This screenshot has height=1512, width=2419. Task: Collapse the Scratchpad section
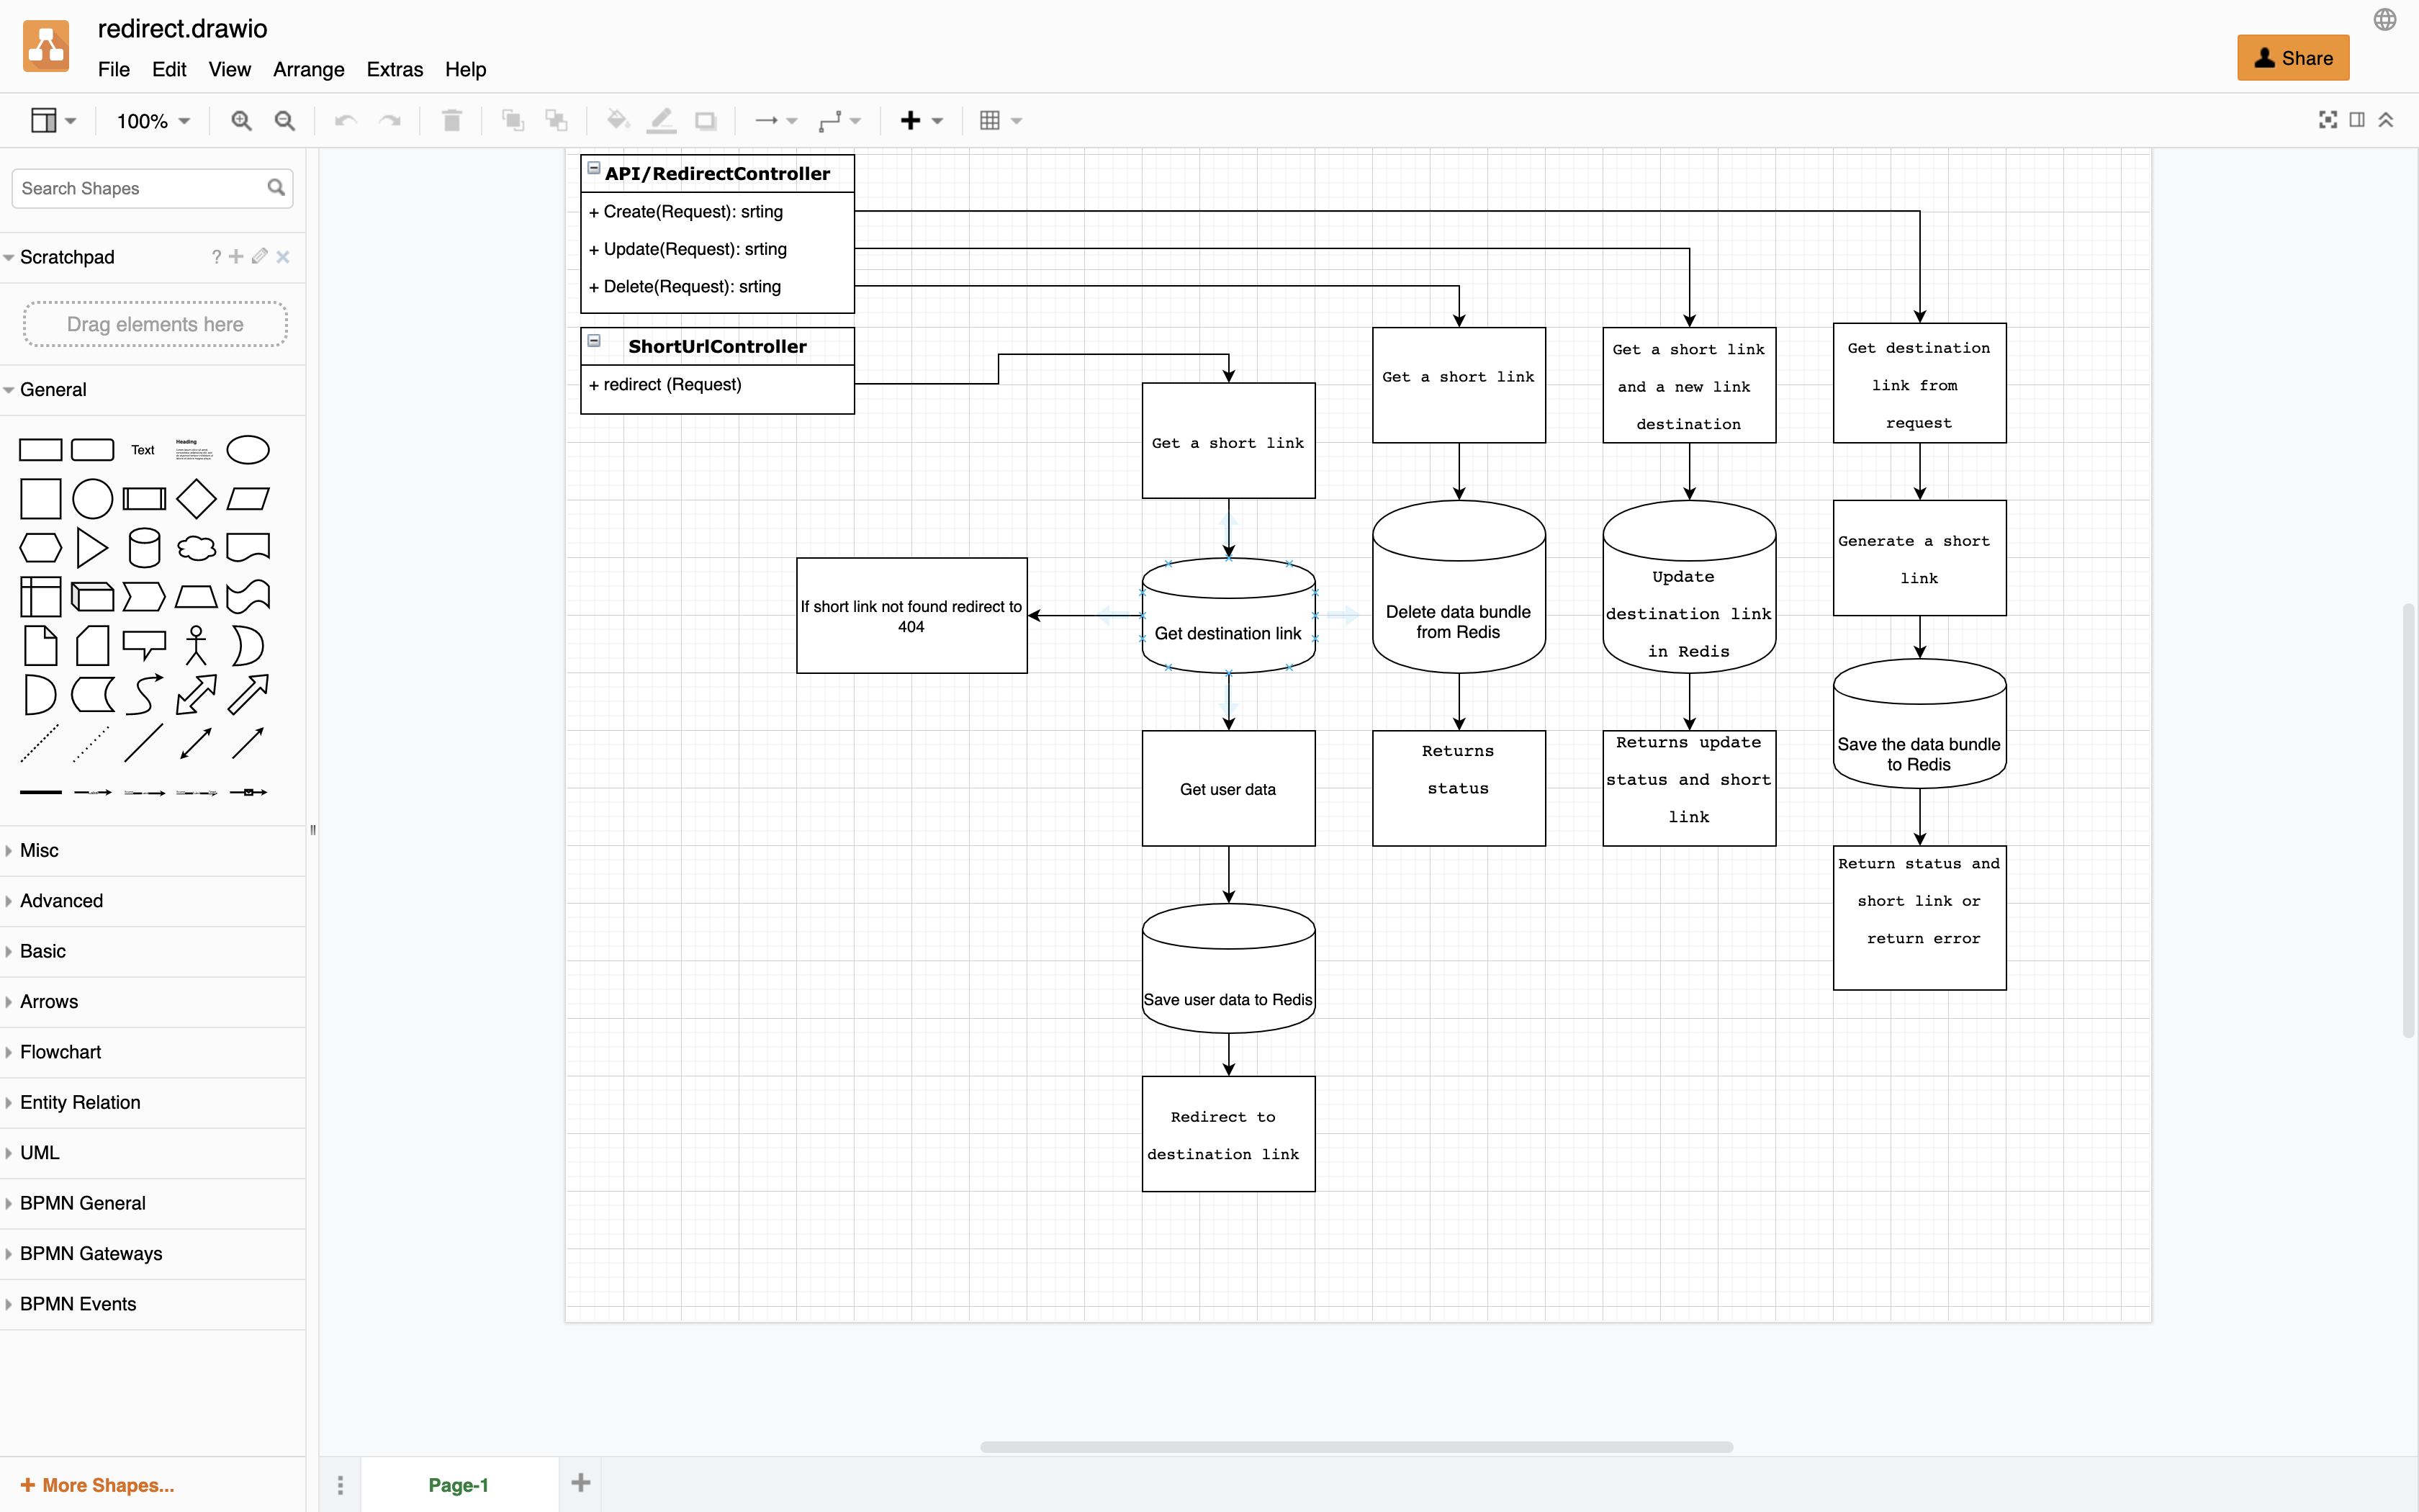click(67, 257)
